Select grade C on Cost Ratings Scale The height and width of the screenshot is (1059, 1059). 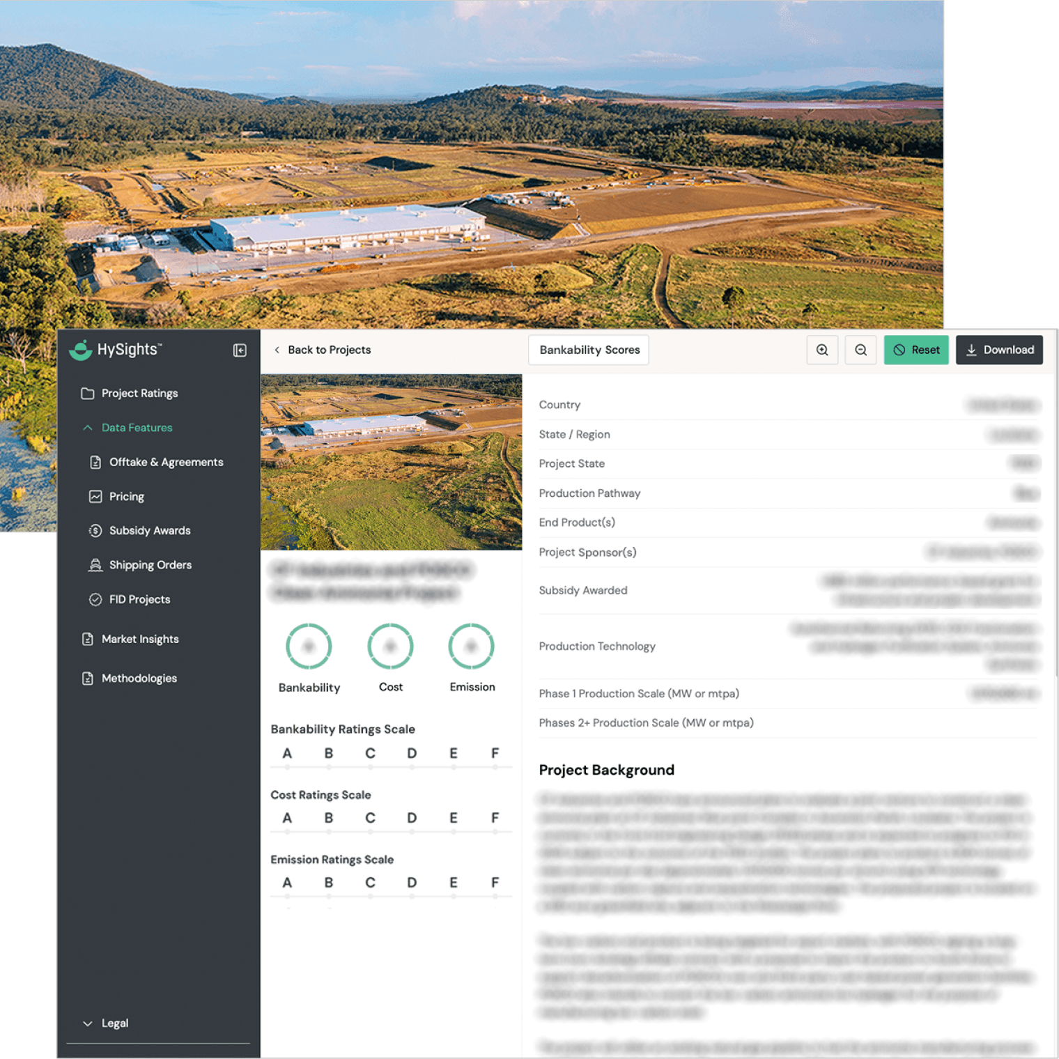click(x=370, y=818)
